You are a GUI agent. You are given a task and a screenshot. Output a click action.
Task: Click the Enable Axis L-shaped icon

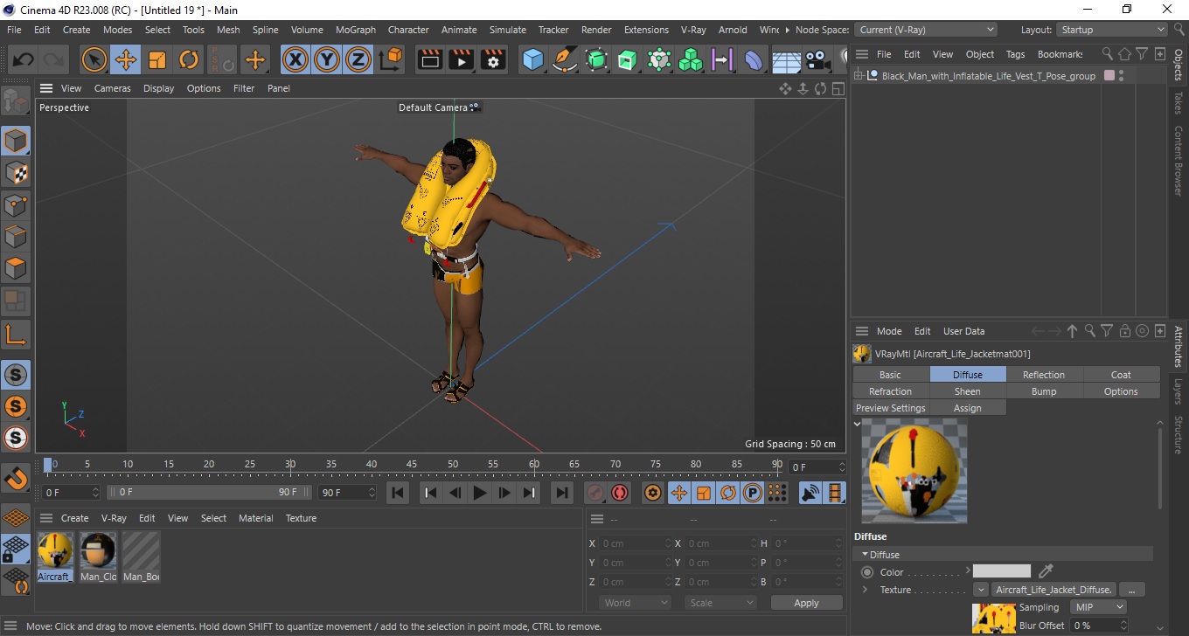(x=16, y=334)
